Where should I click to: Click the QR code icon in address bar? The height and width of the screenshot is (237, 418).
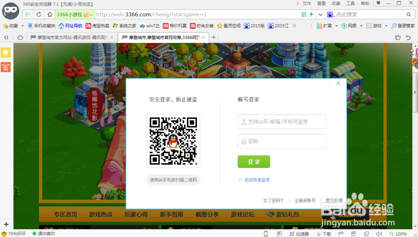click(x=303, y=14)
